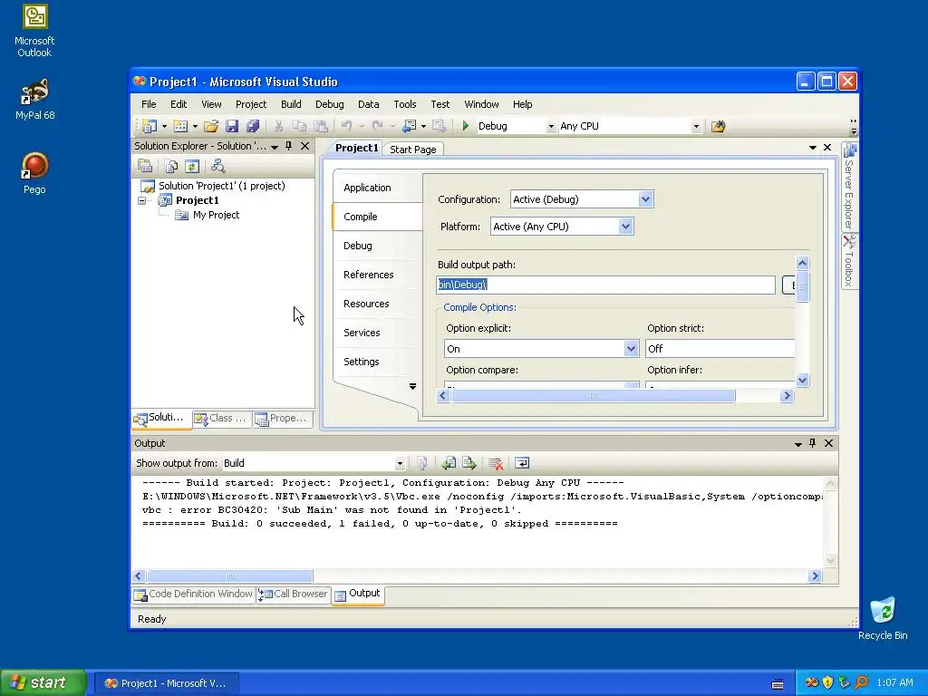Open the Show output from Build dropdown

400,463
